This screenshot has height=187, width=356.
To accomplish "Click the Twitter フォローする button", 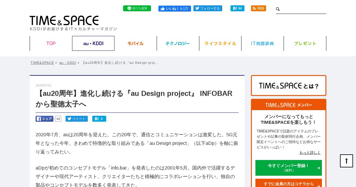I will pos(208,8).
